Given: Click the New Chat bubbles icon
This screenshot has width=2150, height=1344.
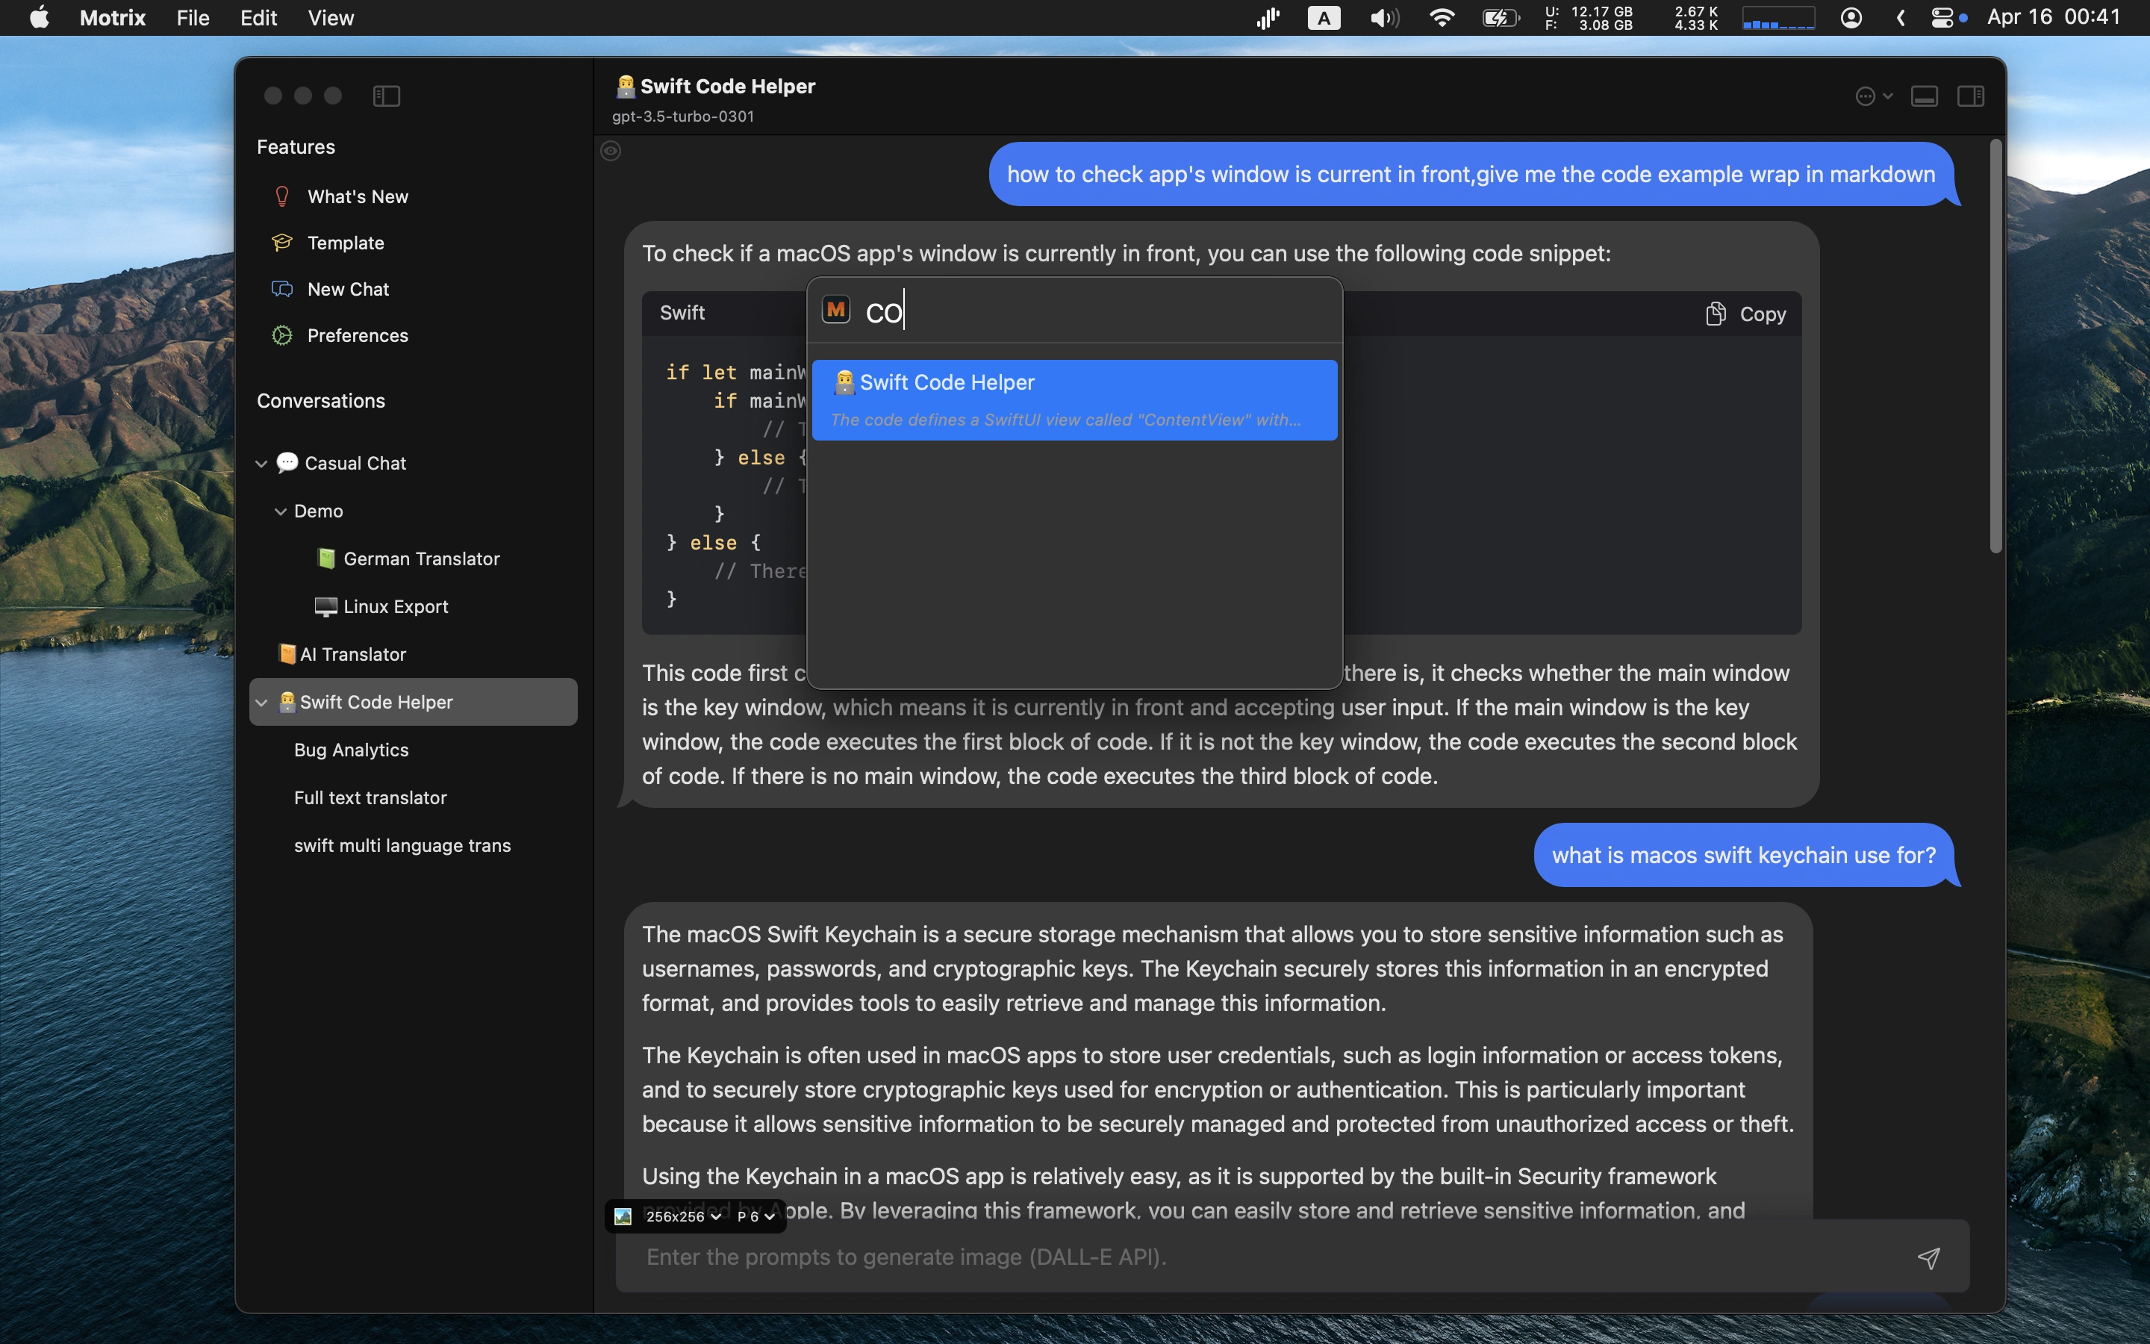Looking at the screenshot, I should pos(281,289).
